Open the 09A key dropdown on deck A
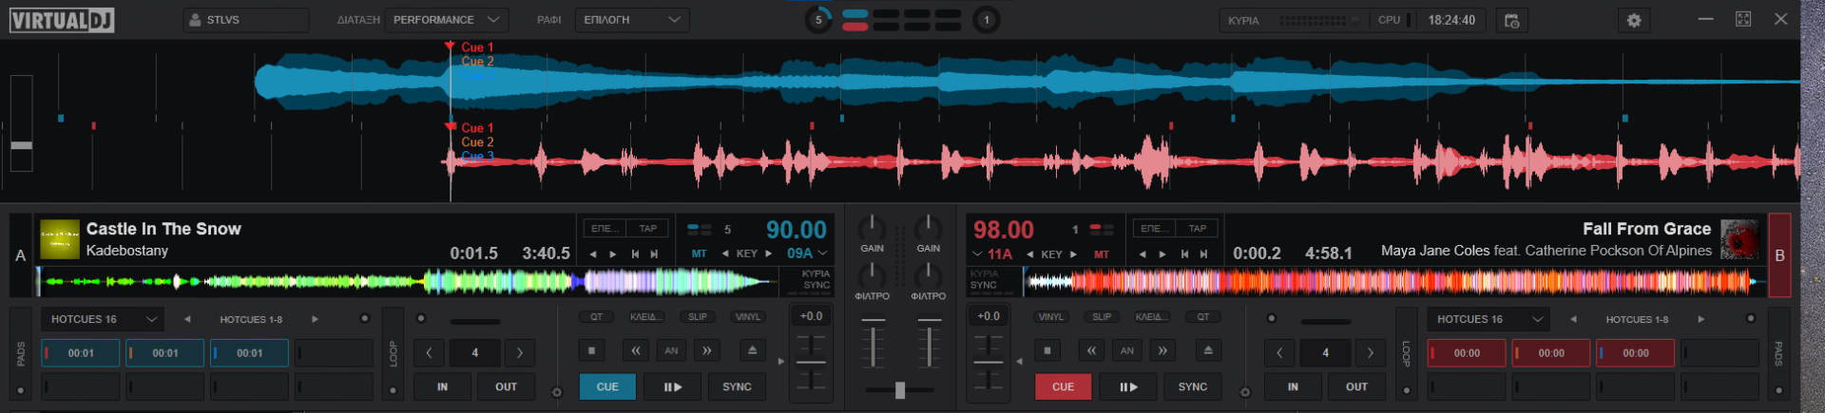This screenshot has height=413, width=1825. tap(807, 253)
